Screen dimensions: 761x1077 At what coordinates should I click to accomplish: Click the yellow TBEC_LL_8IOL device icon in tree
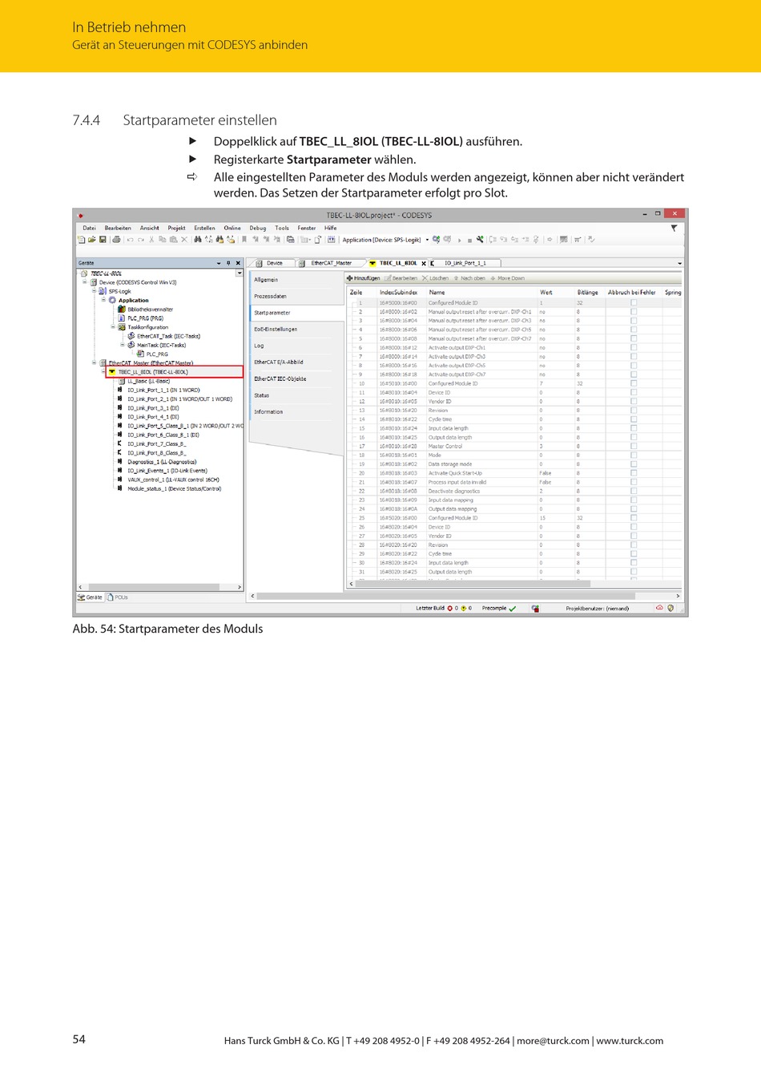click(x=112, y=372)
